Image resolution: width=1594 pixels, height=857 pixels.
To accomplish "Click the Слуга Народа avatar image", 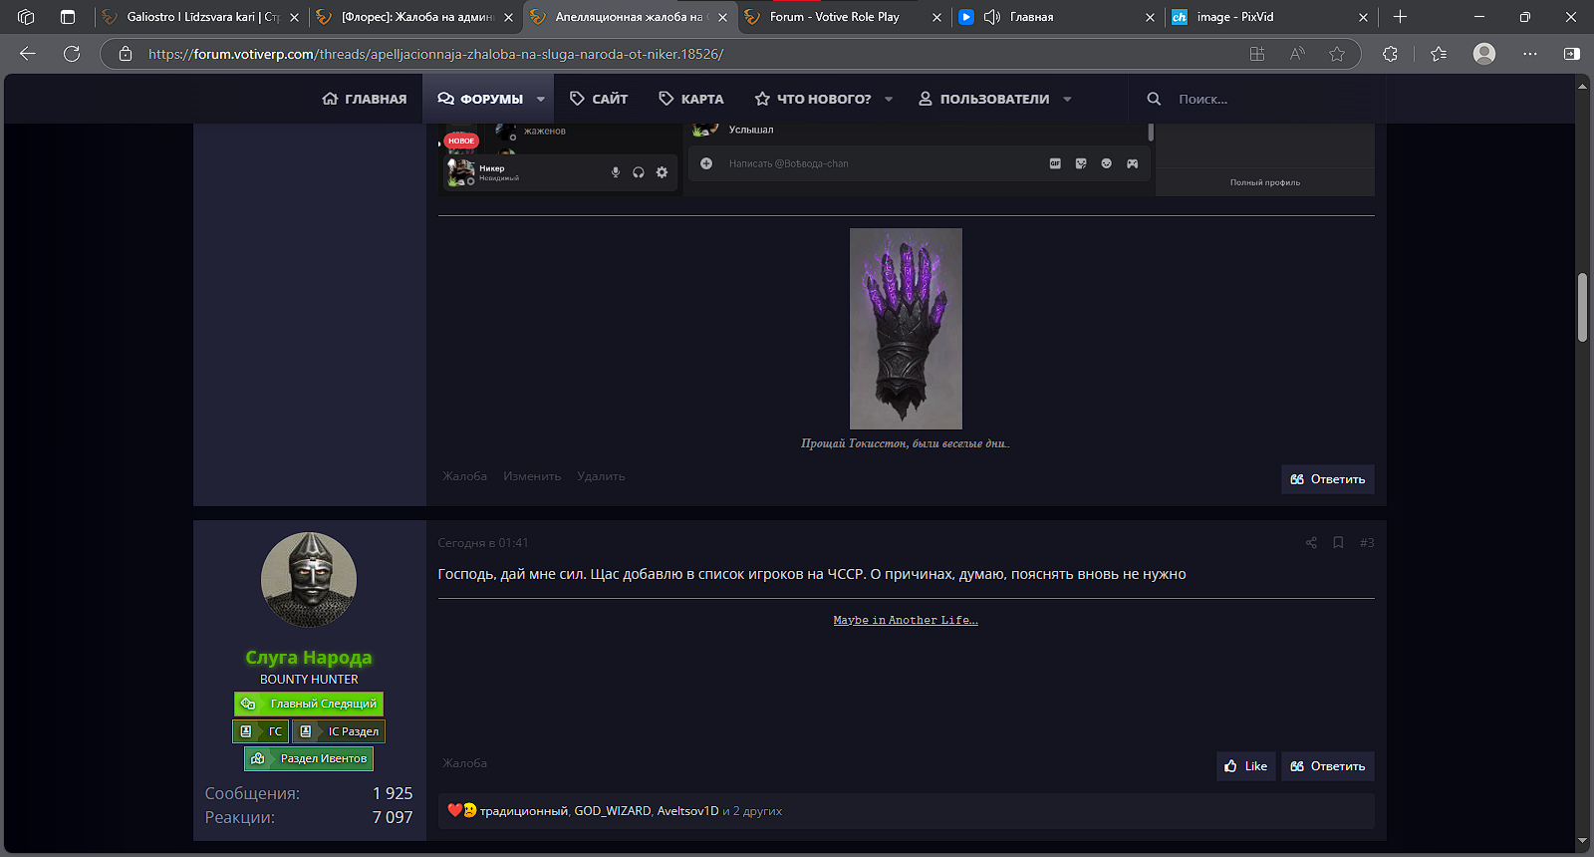I will click(309, 580).
